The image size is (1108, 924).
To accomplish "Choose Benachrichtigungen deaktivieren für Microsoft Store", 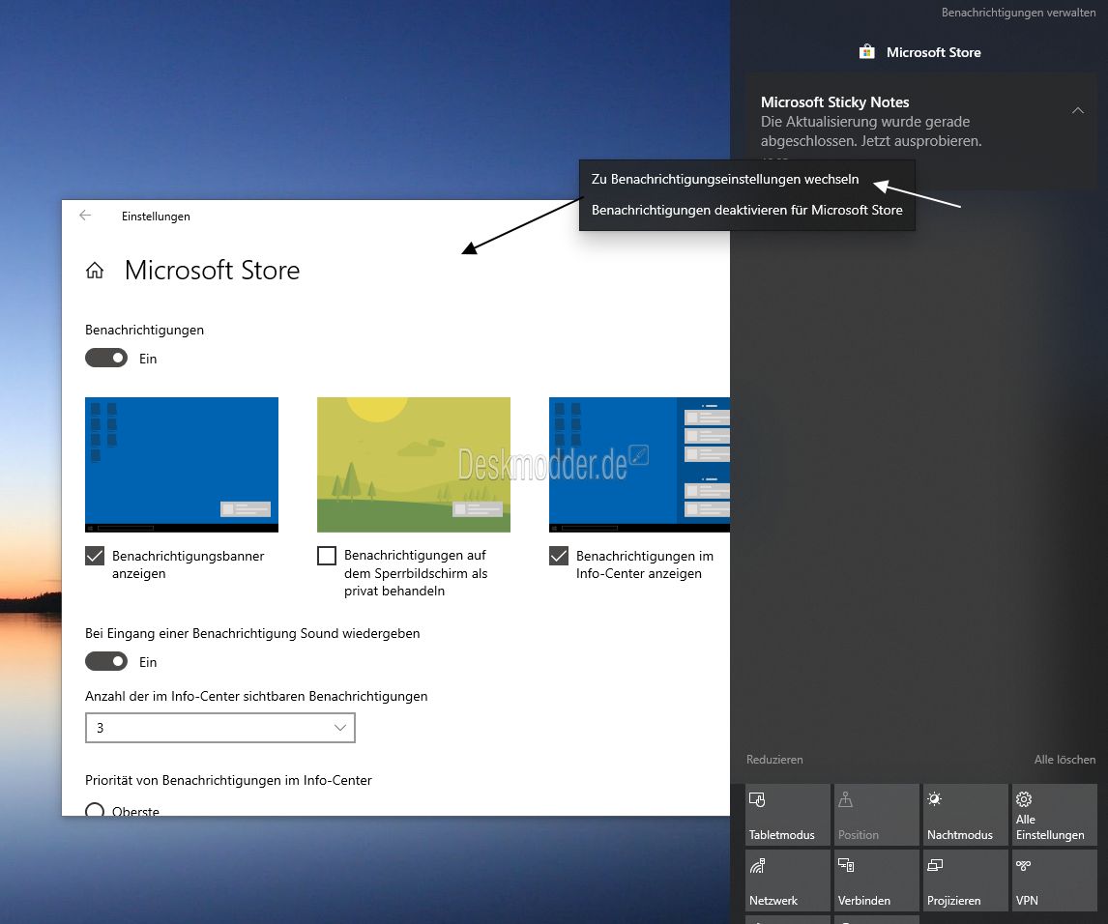I will (747, 210).
